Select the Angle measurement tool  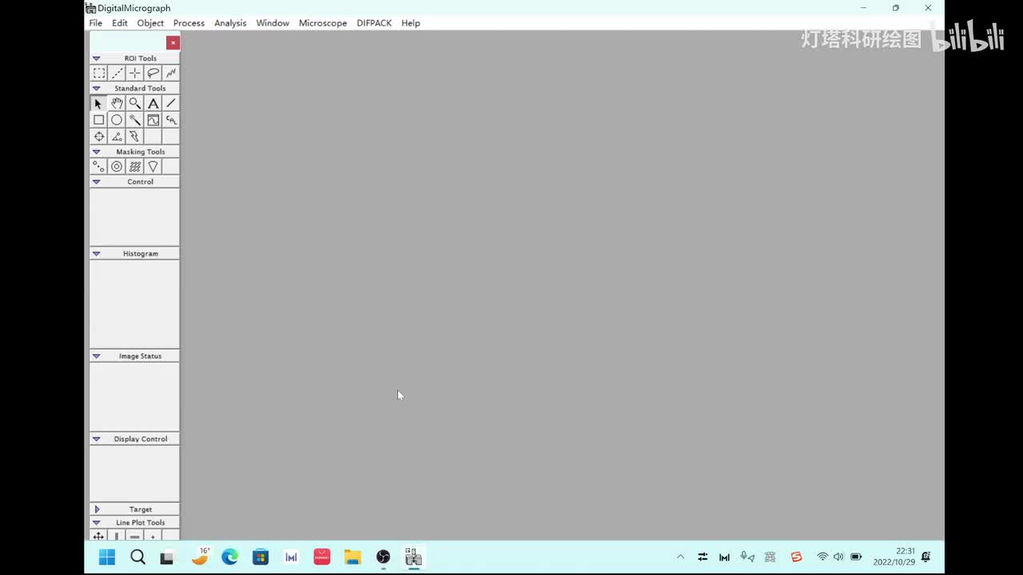tap(117, 137)
